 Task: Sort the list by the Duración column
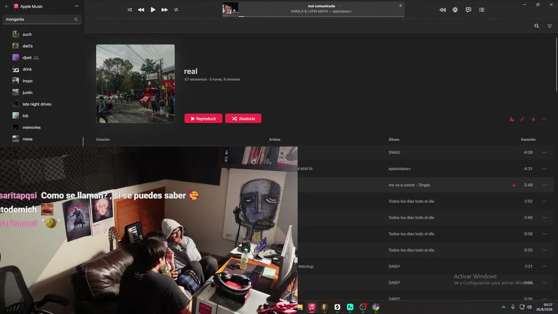(x=528, y=140)
